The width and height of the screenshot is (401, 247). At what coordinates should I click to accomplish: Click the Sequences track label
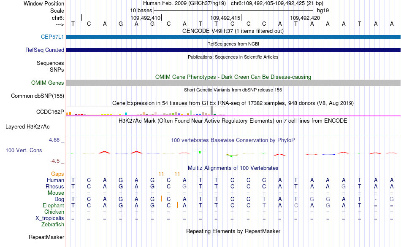coord(50,63)
